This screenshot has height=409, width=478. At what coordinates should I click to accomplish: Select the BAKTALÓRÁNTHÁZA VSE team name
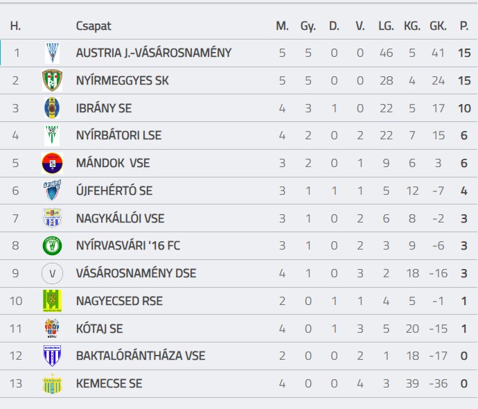click(141, 356)
